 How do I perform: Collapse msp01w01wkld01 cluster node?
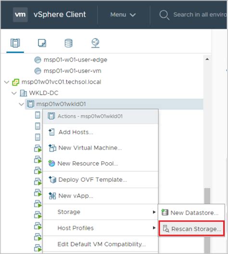click(x=22, y=104)
